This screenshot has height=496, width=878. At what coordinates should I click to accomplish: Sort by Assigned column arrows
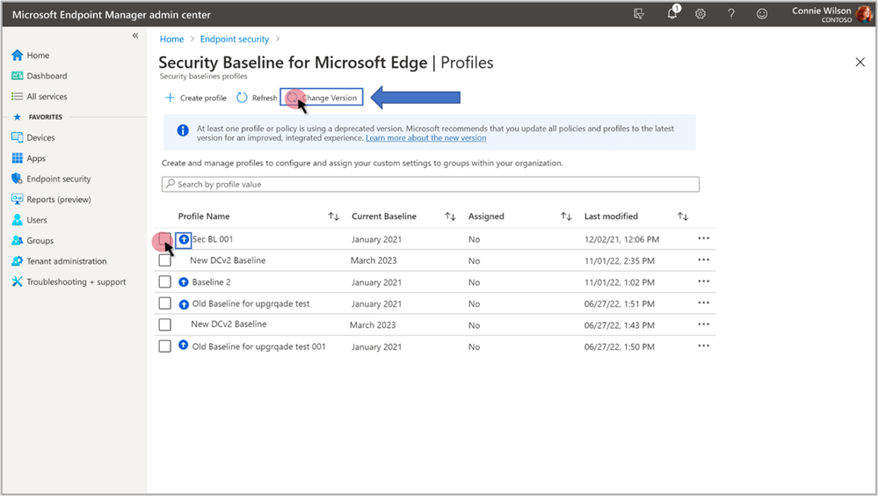[x=566, y=216]
